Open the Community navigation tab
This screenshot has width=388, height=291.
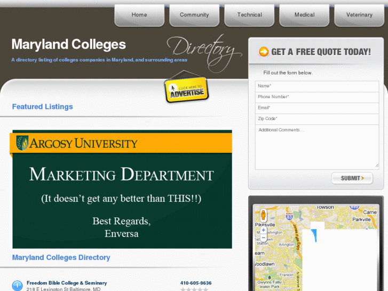pyautogui.click(x=194, y=15)
